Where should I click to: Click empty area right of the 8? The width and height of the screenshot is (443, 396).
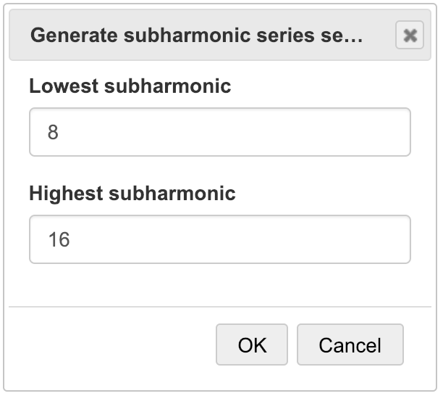[x=253, y=133]
